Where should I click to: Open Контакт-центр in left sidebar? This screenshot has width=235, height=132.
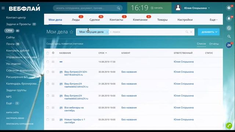[16, 18]
